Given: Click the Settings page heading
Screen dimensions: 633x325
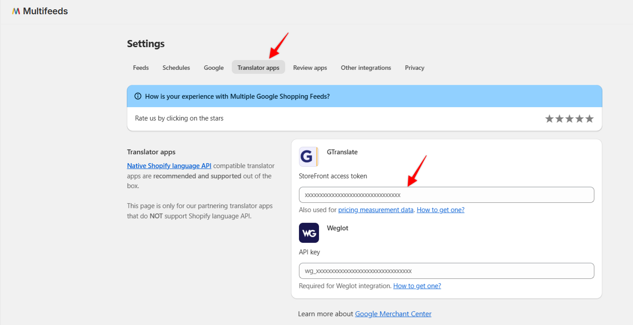Looking at the screenshot, I should 146,44.
